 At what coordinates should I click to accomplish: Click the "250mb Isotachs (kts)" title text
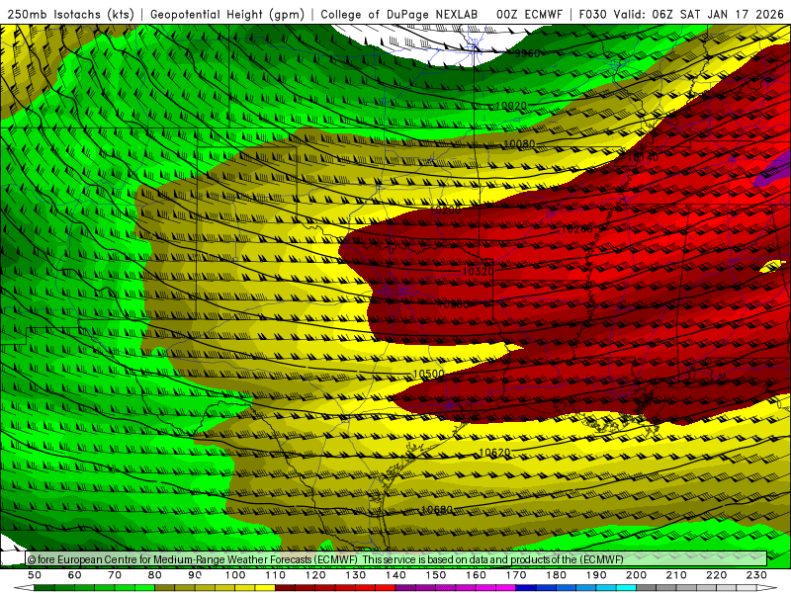coord(71,15)
